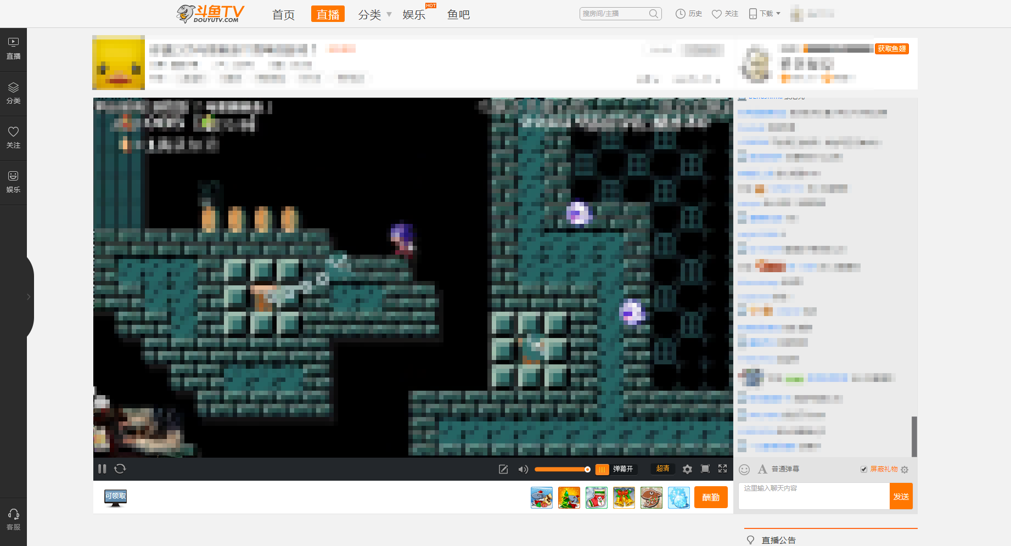Open player settings gear icon
1011x546 pixels.
pos(687,469)
